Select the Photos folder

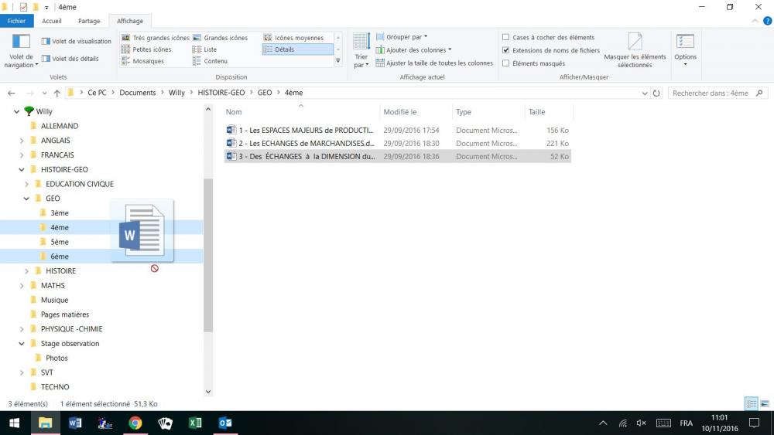pos(57,359)
